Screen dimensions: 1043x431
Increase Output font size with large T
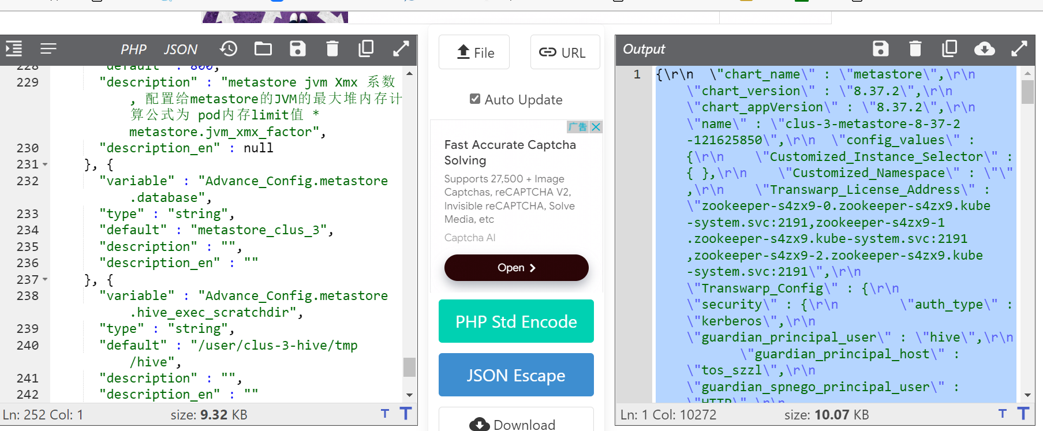pyautogui.click(x=1023, y=414)
